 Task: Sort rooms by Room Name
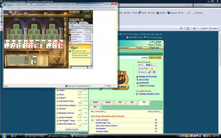100,112
